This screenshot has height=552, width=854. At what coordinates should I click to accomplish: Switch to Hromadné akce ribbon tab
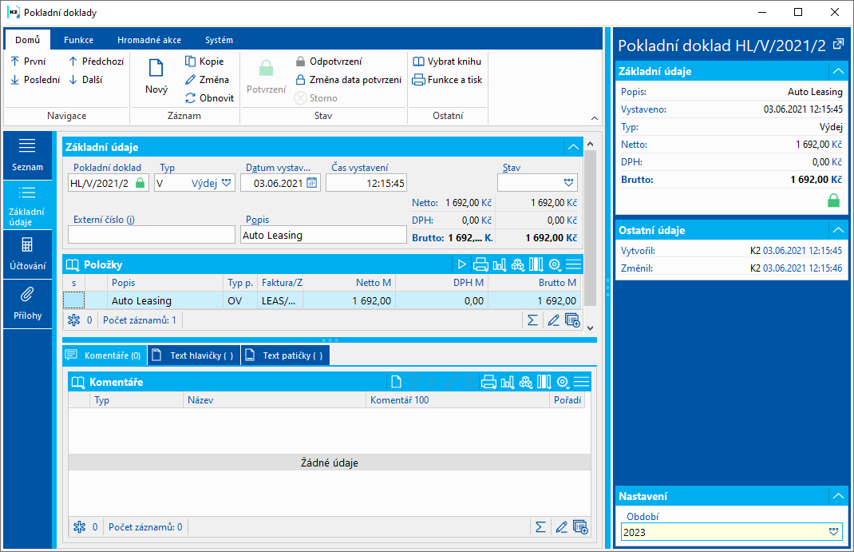[x=149, y=40]
